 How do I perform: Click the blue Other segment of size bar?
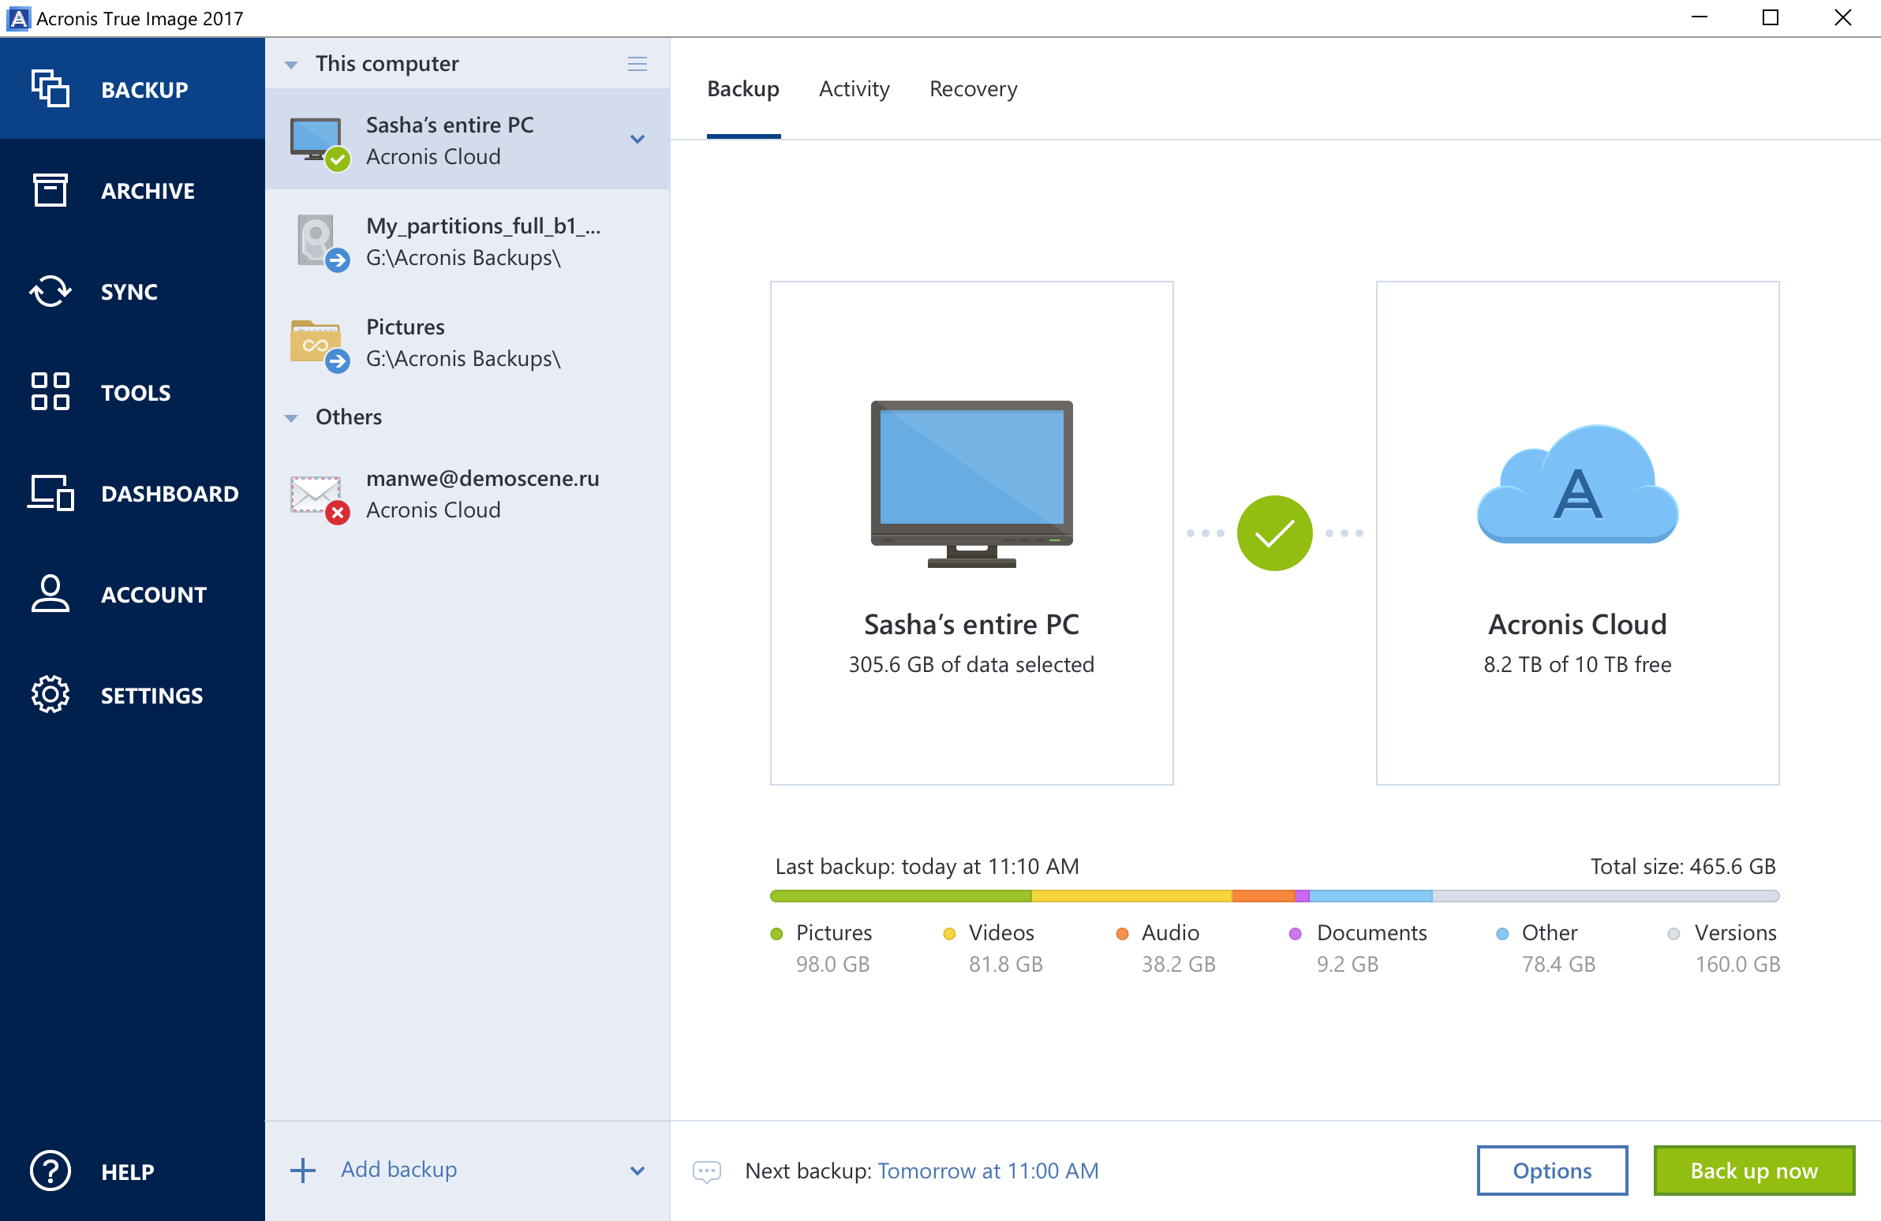tap(1371, 896)
